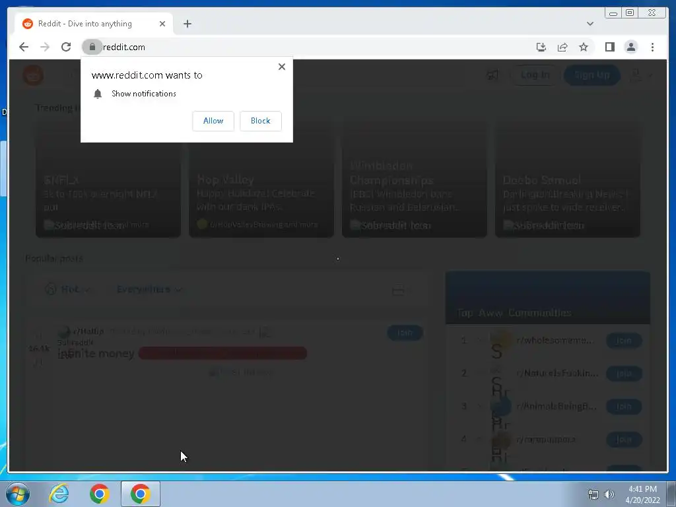
Task: Click the lock icon in address bar
Action: tap(92, 47)
